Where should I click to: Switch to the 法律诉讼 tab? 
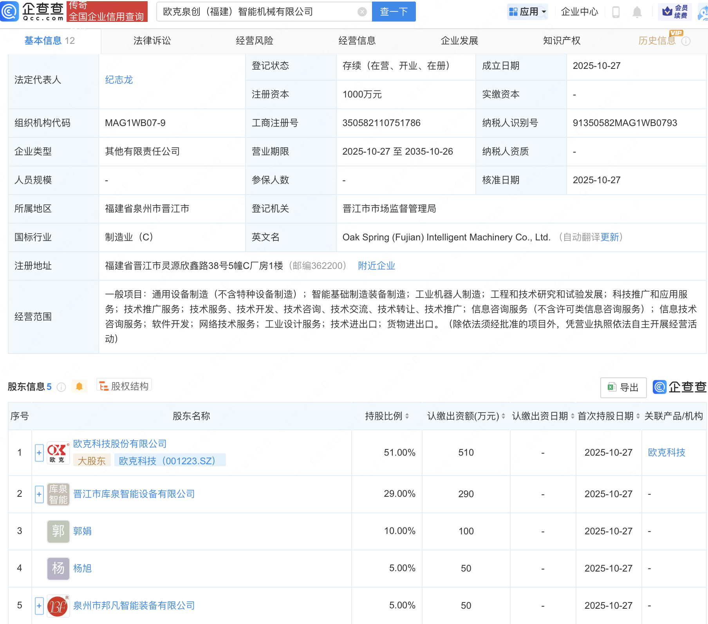click(152, 40)
